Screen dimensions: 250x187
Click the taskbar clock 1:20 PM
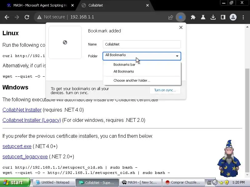(238, 182)
